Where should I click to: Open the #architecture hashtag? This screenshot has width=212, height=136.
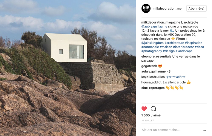[174, 43]
